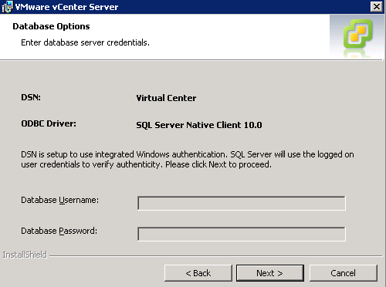Select the 'Virtual Center' DSN value

pos(166,98)
